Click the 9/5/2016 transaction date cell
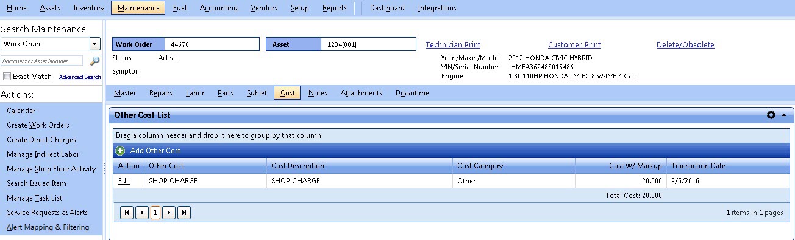The image size is (795, 240). pyautogui.click(x=728, y=181)
